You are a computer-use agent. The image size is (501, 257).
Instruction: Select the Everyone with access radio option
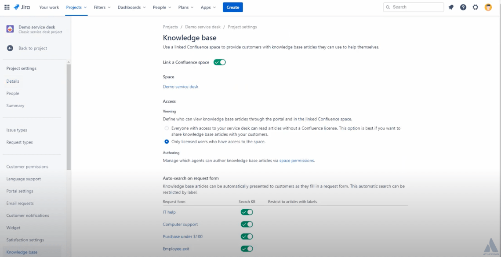coord(167,128)
